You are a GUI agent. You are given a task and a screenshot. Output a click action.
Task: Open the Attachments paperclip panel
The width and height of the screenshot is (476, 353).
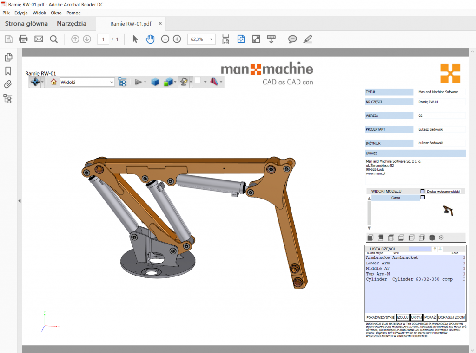(8, 84)
